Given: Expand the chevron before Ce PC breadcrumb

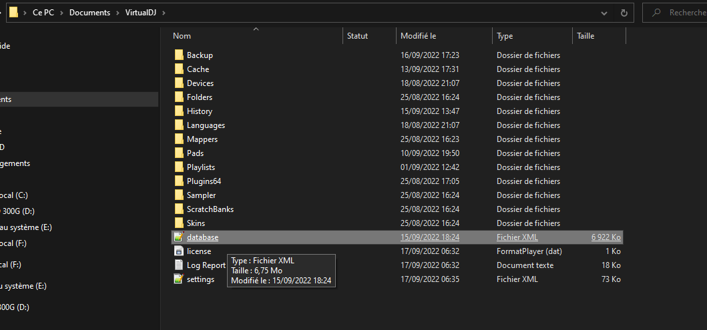Looking at the screenshot, I should tap(25, 13).
